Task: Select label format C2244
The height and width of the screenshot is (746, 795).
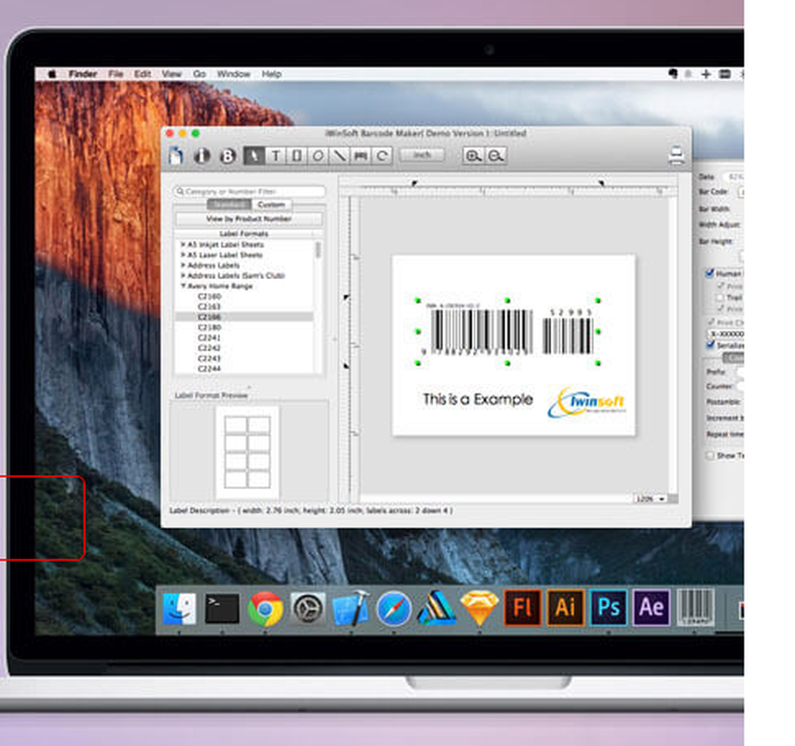Action: click(x=209, y=369)
